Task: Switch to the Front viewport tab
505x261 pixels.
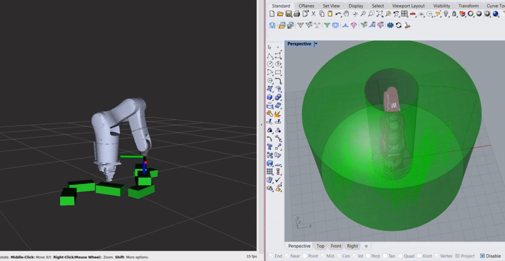Action: (336, 246)
